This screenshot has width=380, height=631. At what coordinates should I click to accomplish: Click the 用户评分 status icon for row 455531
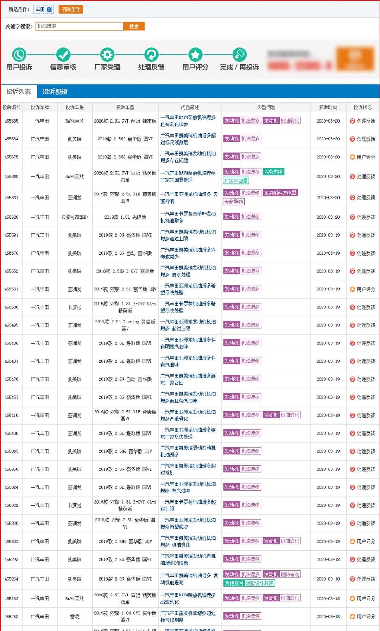pyautogui.click(x=352, y=289)
